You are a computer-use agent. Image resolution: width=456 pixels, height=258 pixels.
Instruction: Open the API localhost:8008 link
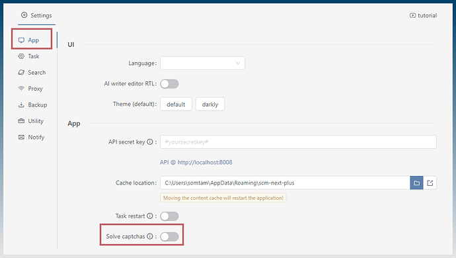coord(196,162)
